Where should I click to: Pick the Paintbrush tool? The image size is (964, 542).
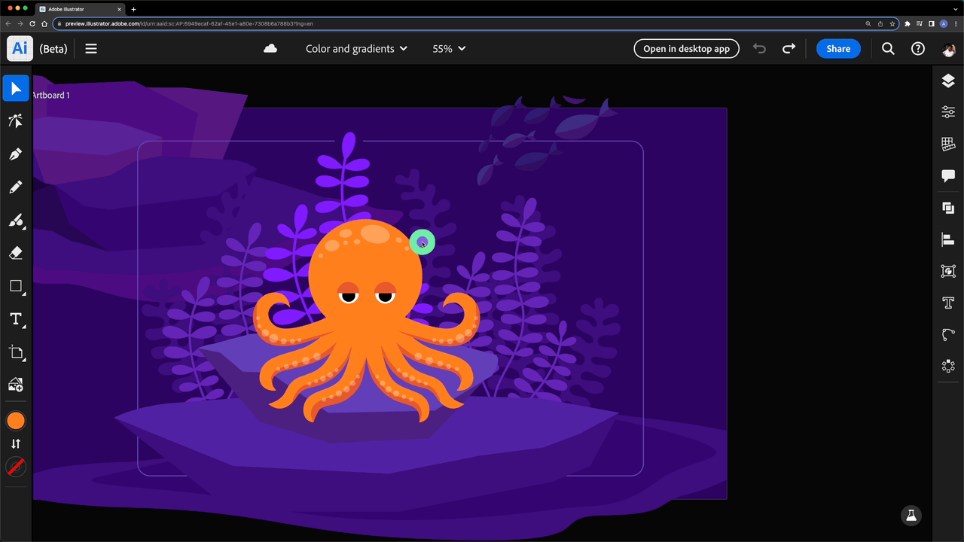click(16, 221)
